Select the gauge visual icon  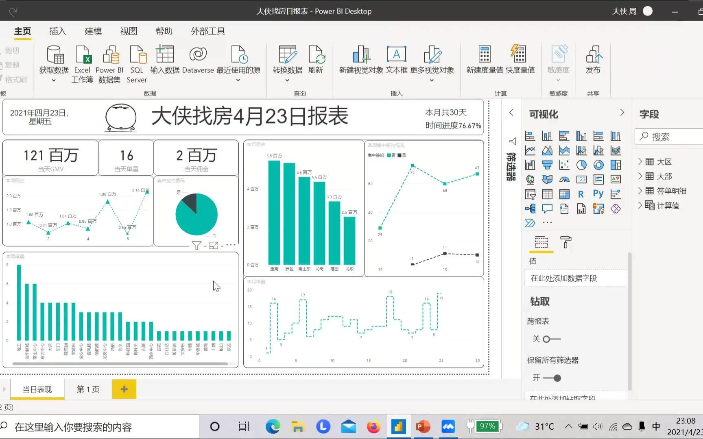coord(564,179)
